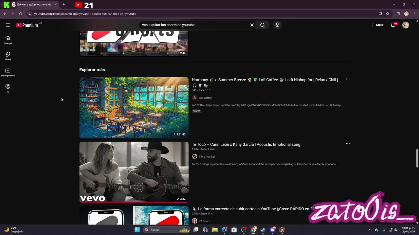Open Steam from the taskbar

pyautogui.click(x=263, y=230)
